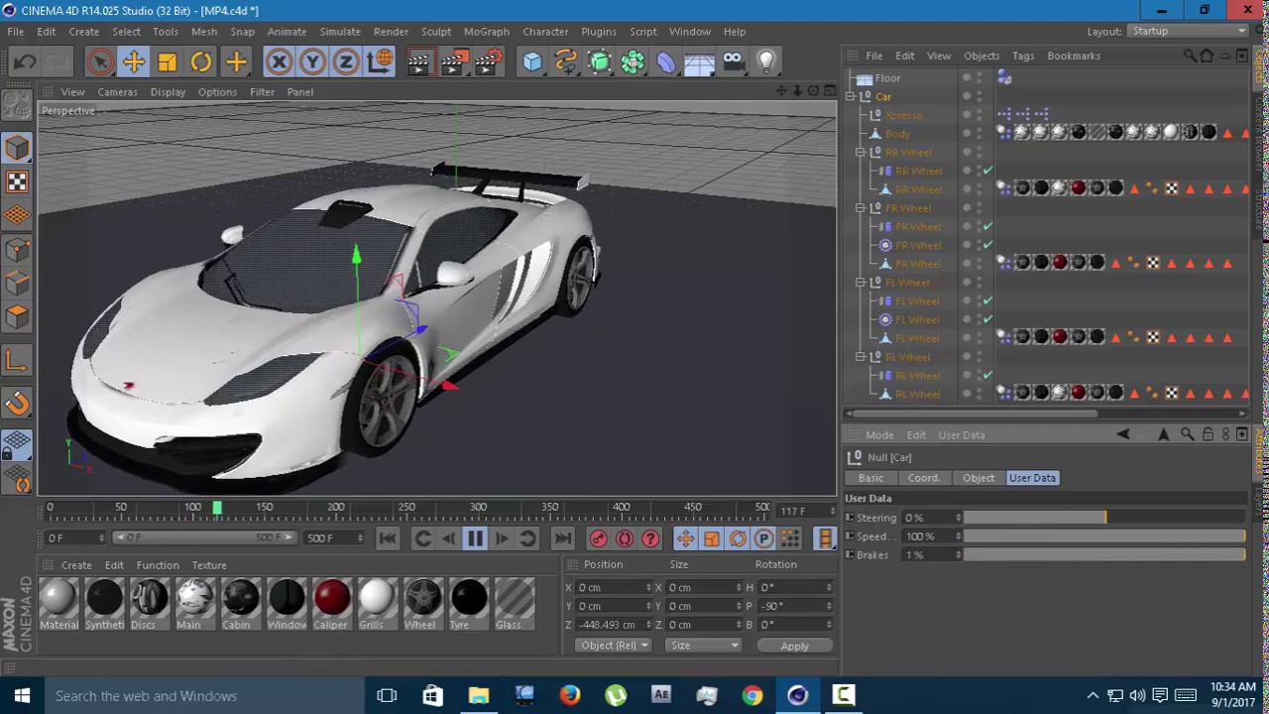Toggle the X axis lock

coord(279,62)
